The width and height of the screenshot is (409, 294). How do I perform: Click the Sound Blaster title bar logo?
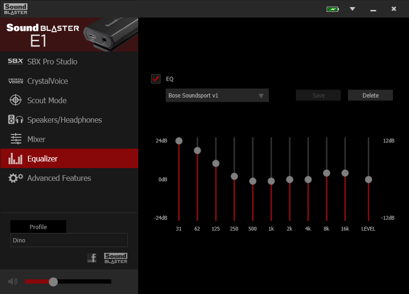16,9
